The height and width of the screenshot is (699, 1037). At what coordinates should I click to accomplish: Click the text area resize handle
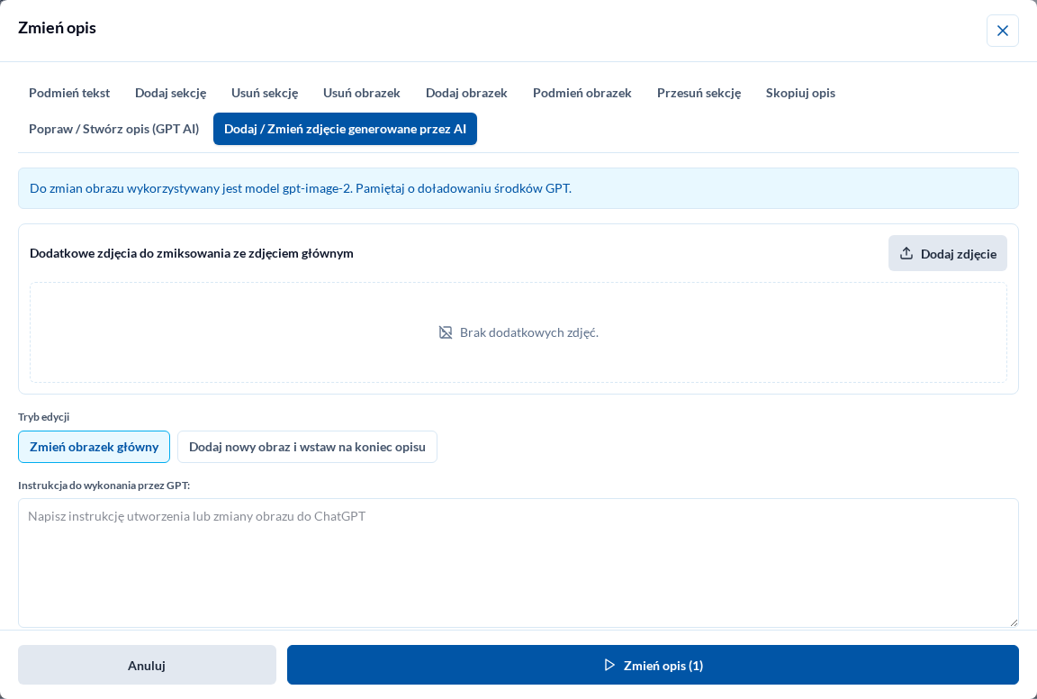1014,622
